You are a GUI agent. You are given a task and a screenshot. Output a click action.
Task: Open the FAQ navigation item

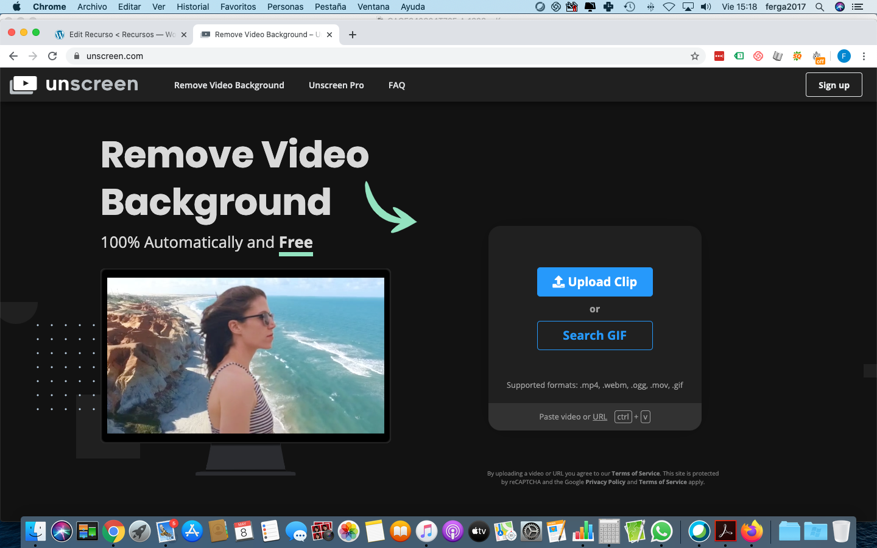click(396, 85)
